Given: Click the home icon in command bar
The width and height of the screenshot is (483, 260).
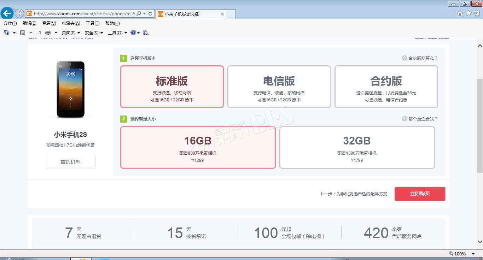Looking at the screenshot, I should [x=6, y=32].
